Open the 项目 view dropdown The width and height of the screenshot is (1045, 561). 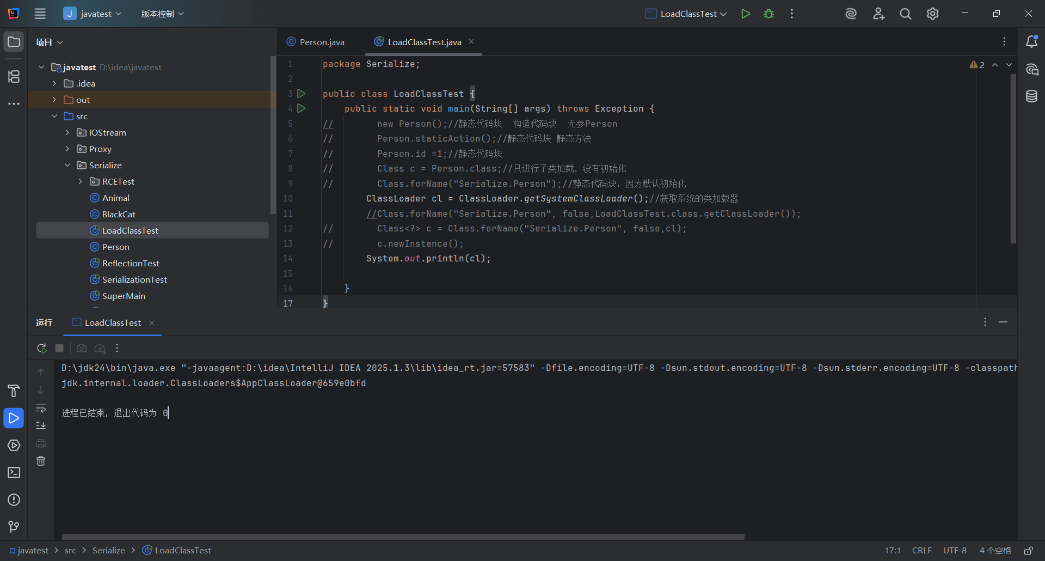(x=50, y=42)
